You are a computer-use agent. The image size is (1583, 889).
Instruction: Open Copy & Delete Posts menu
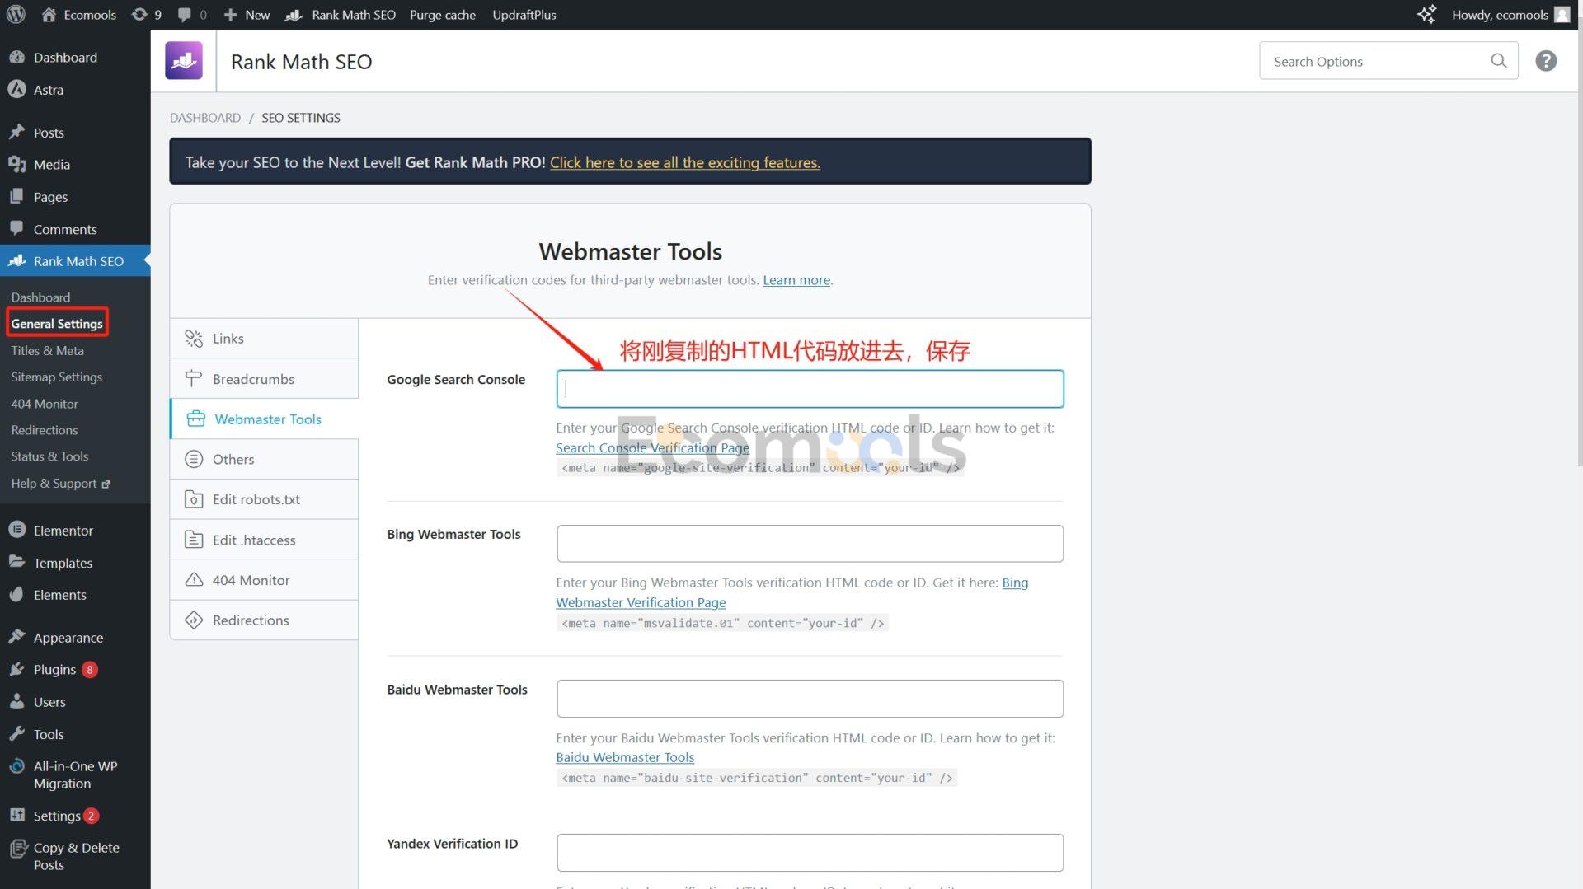75,856
